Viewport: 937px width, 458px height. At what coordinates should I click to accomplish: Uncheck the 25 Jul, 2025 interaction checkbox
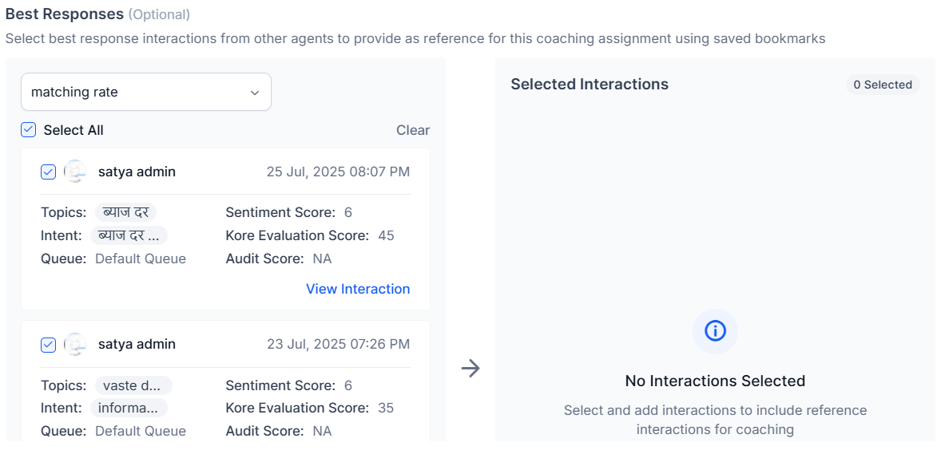49,172
